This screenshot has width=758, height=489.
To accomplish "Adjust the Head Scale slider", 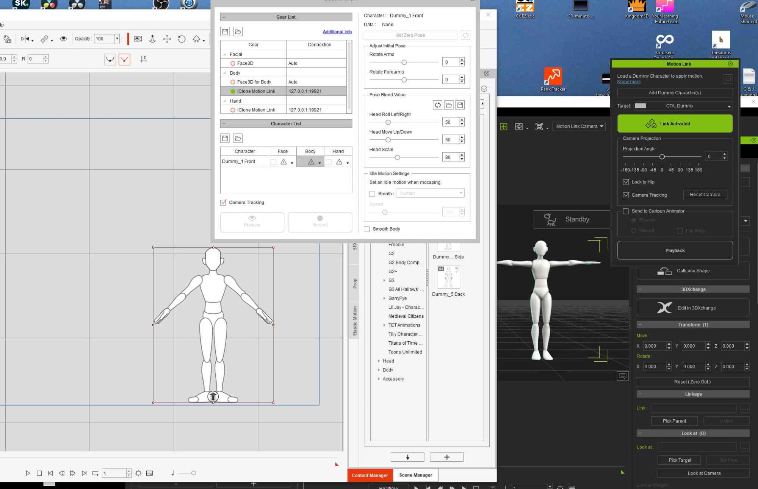I will point(397,157).
